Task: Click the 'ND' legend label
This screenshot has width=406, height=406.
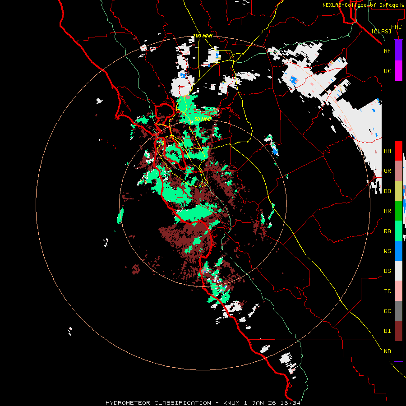Action: pyautogui.click(x=387, y=351)
